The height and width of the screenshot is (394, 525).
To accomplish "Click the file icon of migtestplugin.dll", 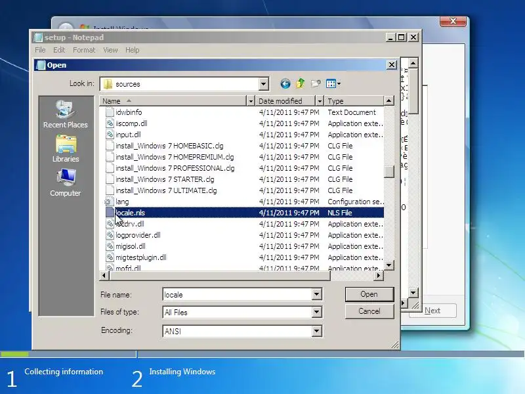I will click(x=110, y=257).
